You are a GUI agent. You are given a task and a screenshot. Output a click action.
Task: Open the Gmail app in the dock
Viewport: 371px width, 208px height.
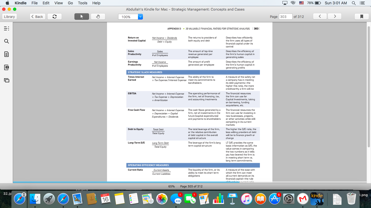point(303,199)
